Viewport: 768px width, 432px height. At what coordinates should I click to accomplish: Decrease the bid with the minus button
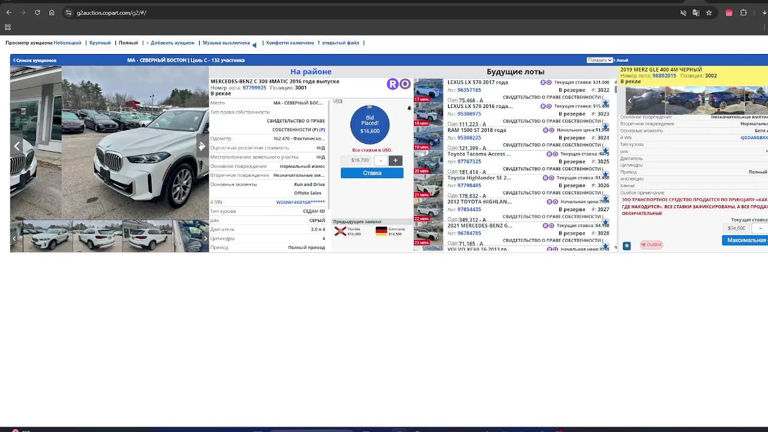(x=380, y=160)
